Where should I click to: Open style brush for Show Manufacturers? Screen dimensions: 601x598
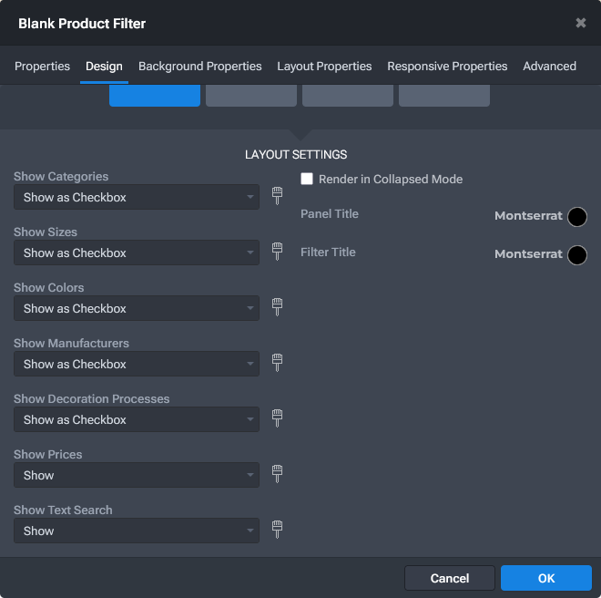(277, 363)
